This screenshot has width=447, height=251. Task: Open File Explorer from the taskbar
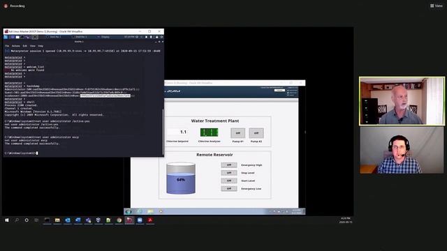57,220
